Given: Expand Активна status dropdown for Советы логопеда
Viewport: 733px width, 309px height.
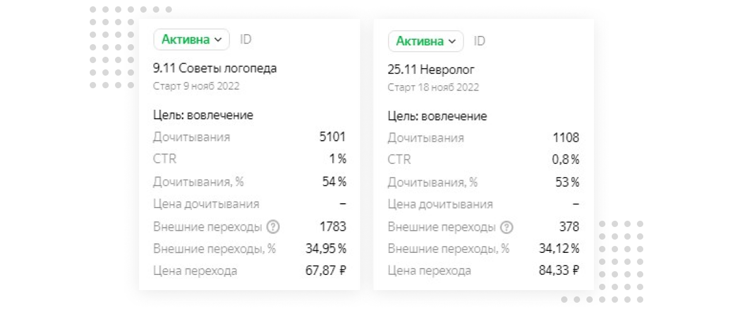Looking at the screenshot, I should point(191,40).
